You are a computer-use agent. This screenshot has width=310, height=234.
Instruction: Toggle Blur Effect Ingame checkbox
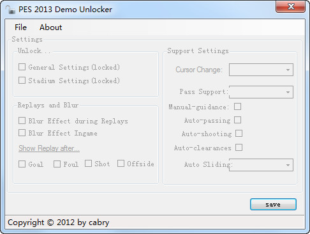(22, 132)
